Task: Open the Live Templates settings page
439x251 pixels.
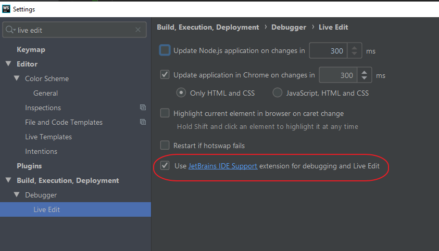Action: 48,137
